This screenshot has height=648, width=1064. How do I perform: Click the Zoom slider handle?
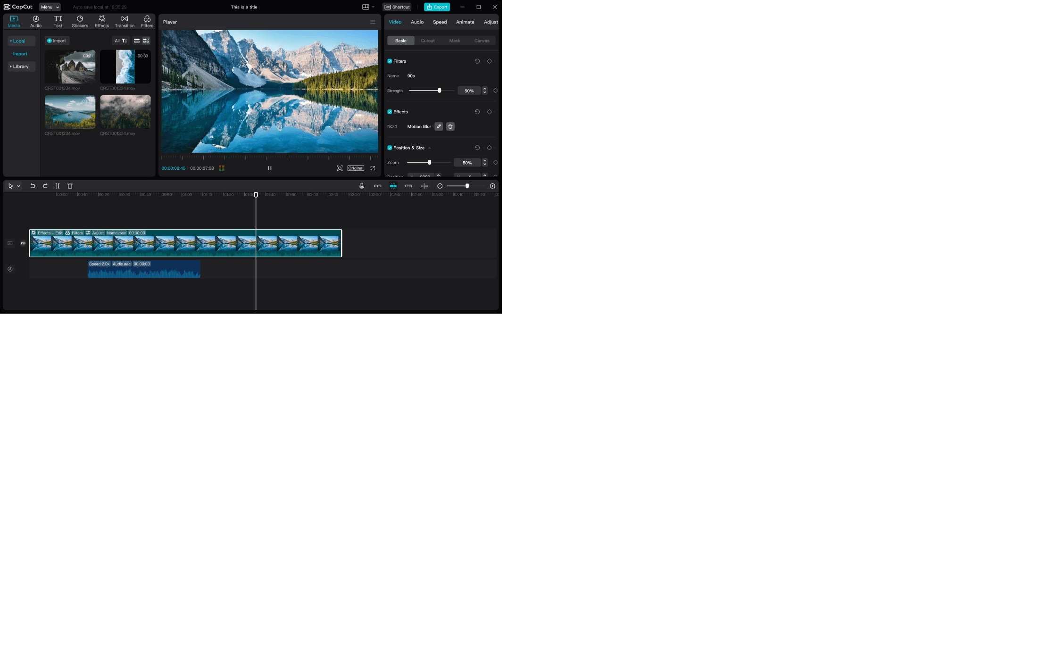(429, 162)
